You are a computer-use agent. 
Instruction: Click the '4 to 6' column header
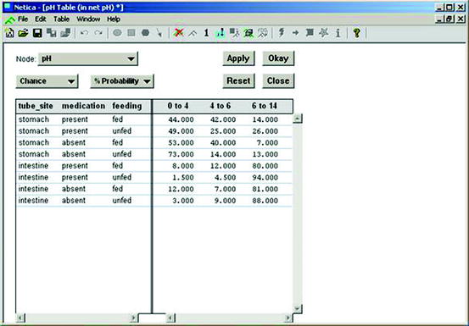click(221, 106)
